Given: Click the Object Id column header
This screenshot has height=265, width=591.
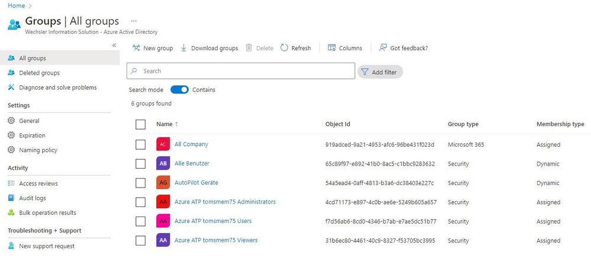Looking at the screenshot, I should 338,124.
